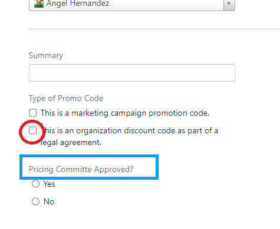Choose the No radio button
Viewport: 280px width, 229px height.
pyautogui.click(x=35, y=201)
